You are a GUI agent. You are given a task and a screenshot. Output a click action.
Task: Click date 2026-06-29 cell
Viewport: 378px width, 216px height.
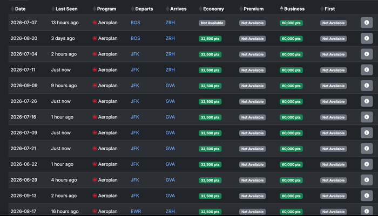[x=24, y=180]
